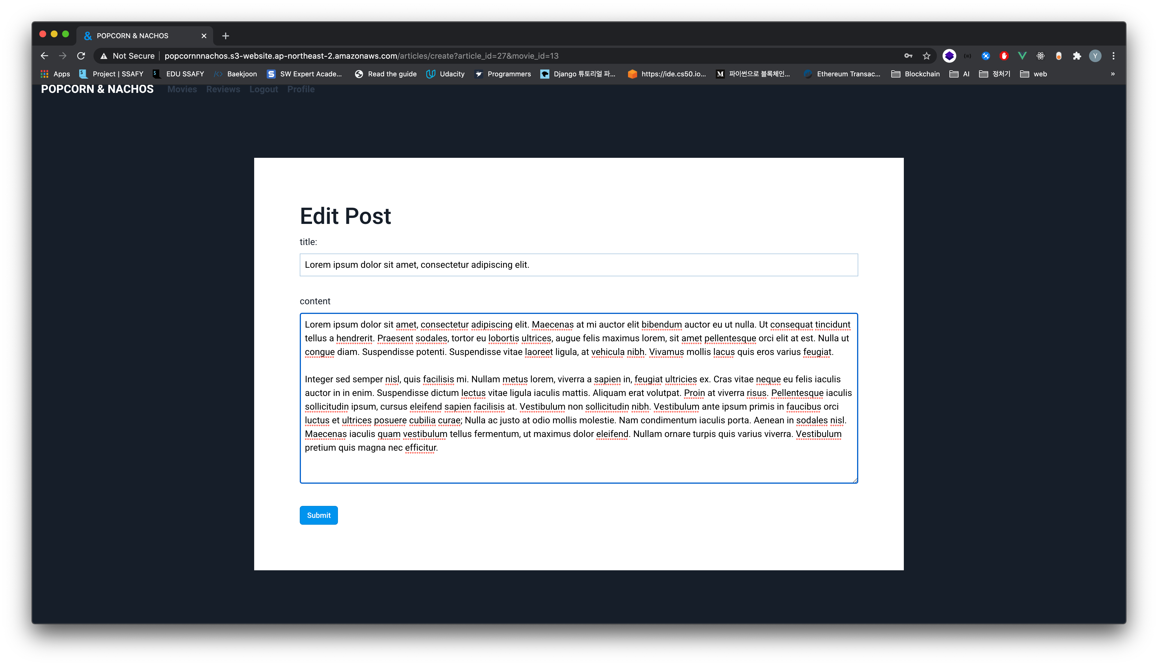
Task: Open Chrome three-dot menu
Action: 1114,56
